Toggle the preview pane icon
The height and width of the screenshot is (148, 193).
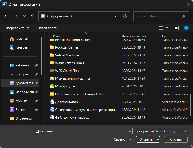pyautogui.click(x=176, y=28)
